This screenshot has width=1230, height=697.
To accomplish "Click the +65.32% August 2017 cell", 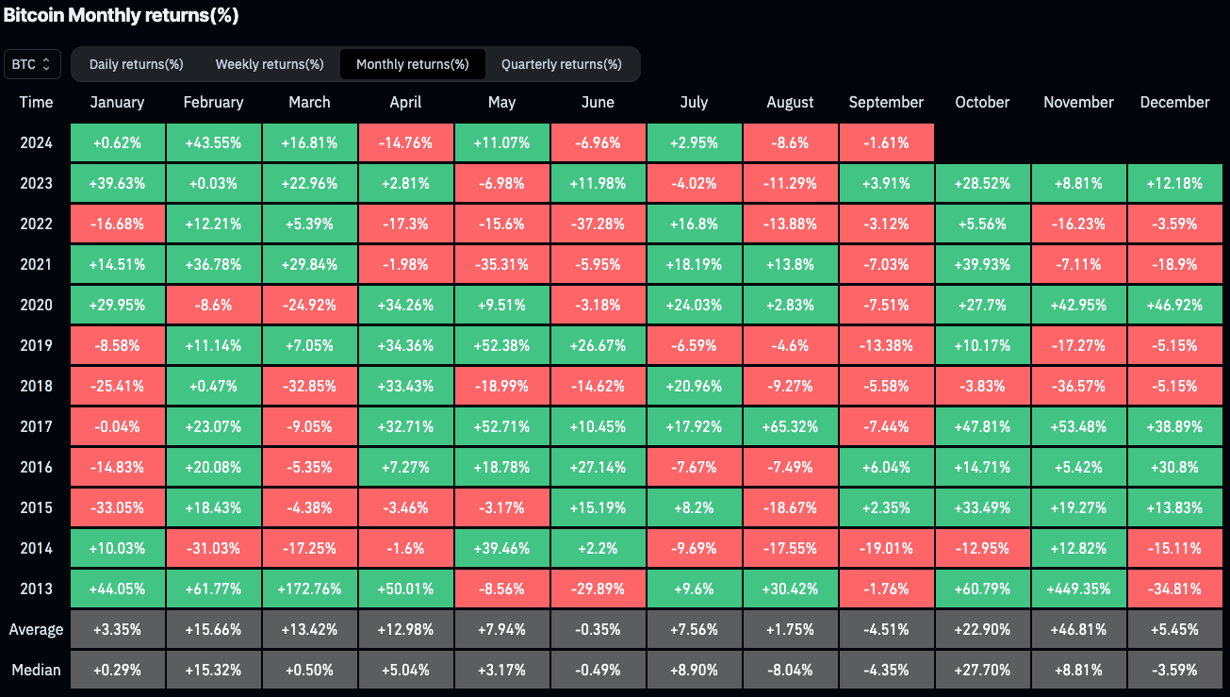I will click(791, 426).
